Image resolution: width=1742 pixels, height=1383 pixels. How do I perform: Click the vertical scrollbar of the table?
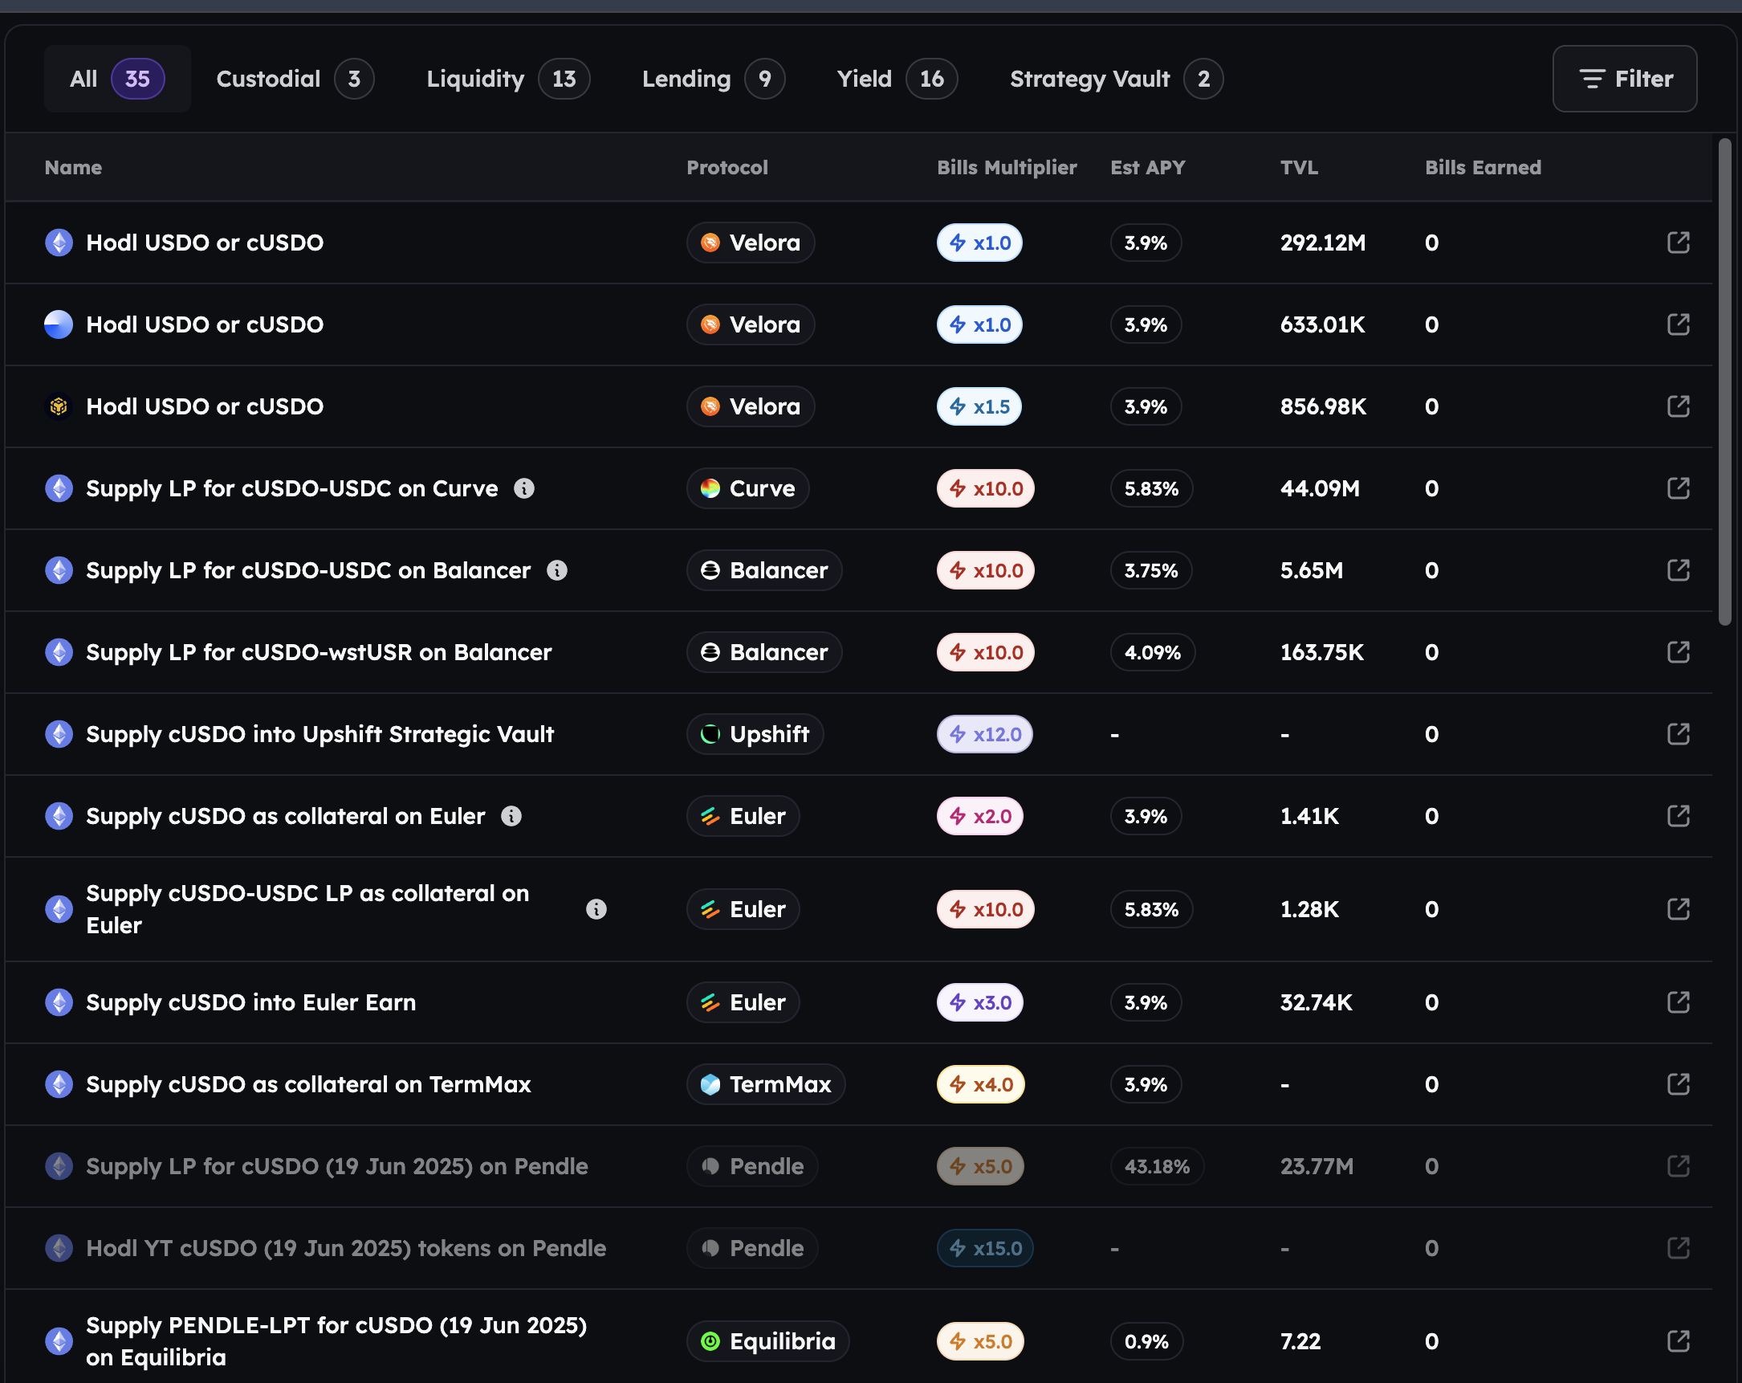click(x=1724, y=380)
